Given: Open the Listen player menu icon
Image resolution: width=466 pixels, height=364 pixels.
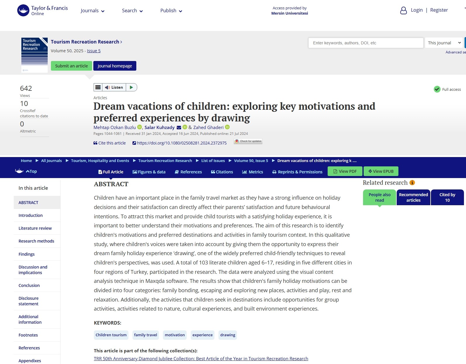Looking at the screenshot, I should [98, 87].
